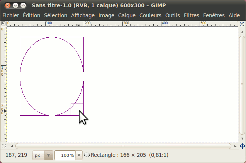
Task: Open the navigation preview cross icon
Action: tap(243, 146)
